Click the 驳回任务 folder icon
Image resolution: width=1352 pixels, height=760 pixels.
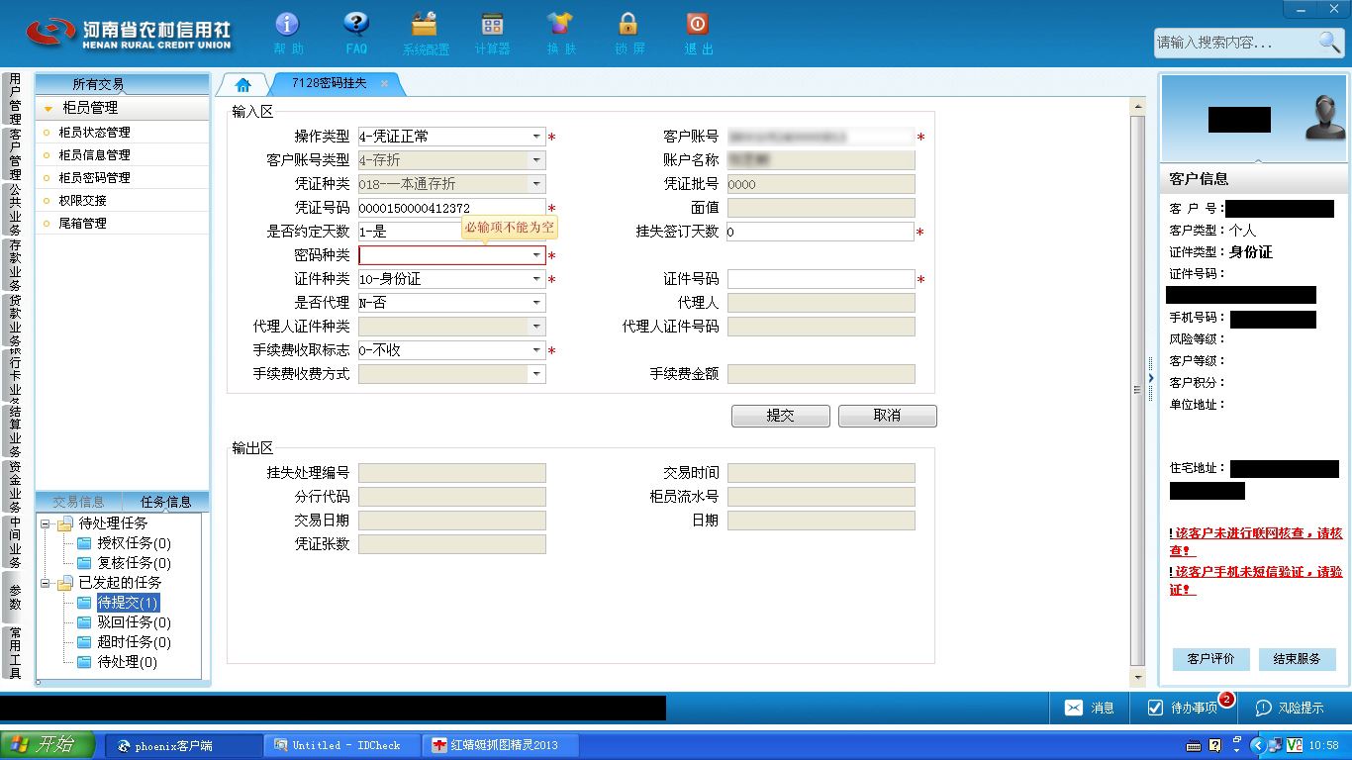coord(84,622)
